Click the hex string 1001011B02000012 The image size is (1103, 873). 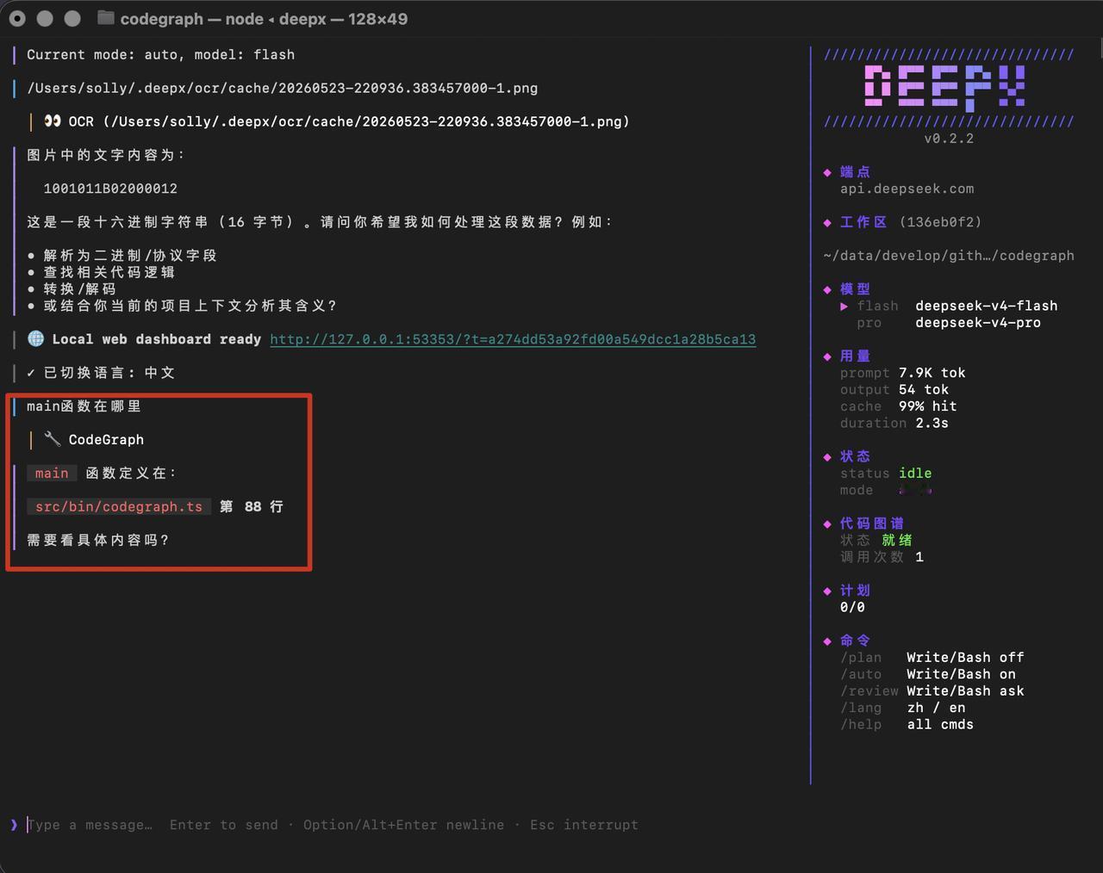pos(110,189)
